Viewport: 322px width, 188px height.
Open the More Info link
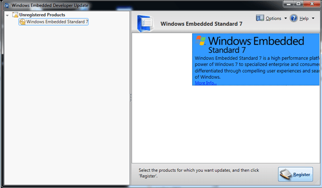pos(206,83)
